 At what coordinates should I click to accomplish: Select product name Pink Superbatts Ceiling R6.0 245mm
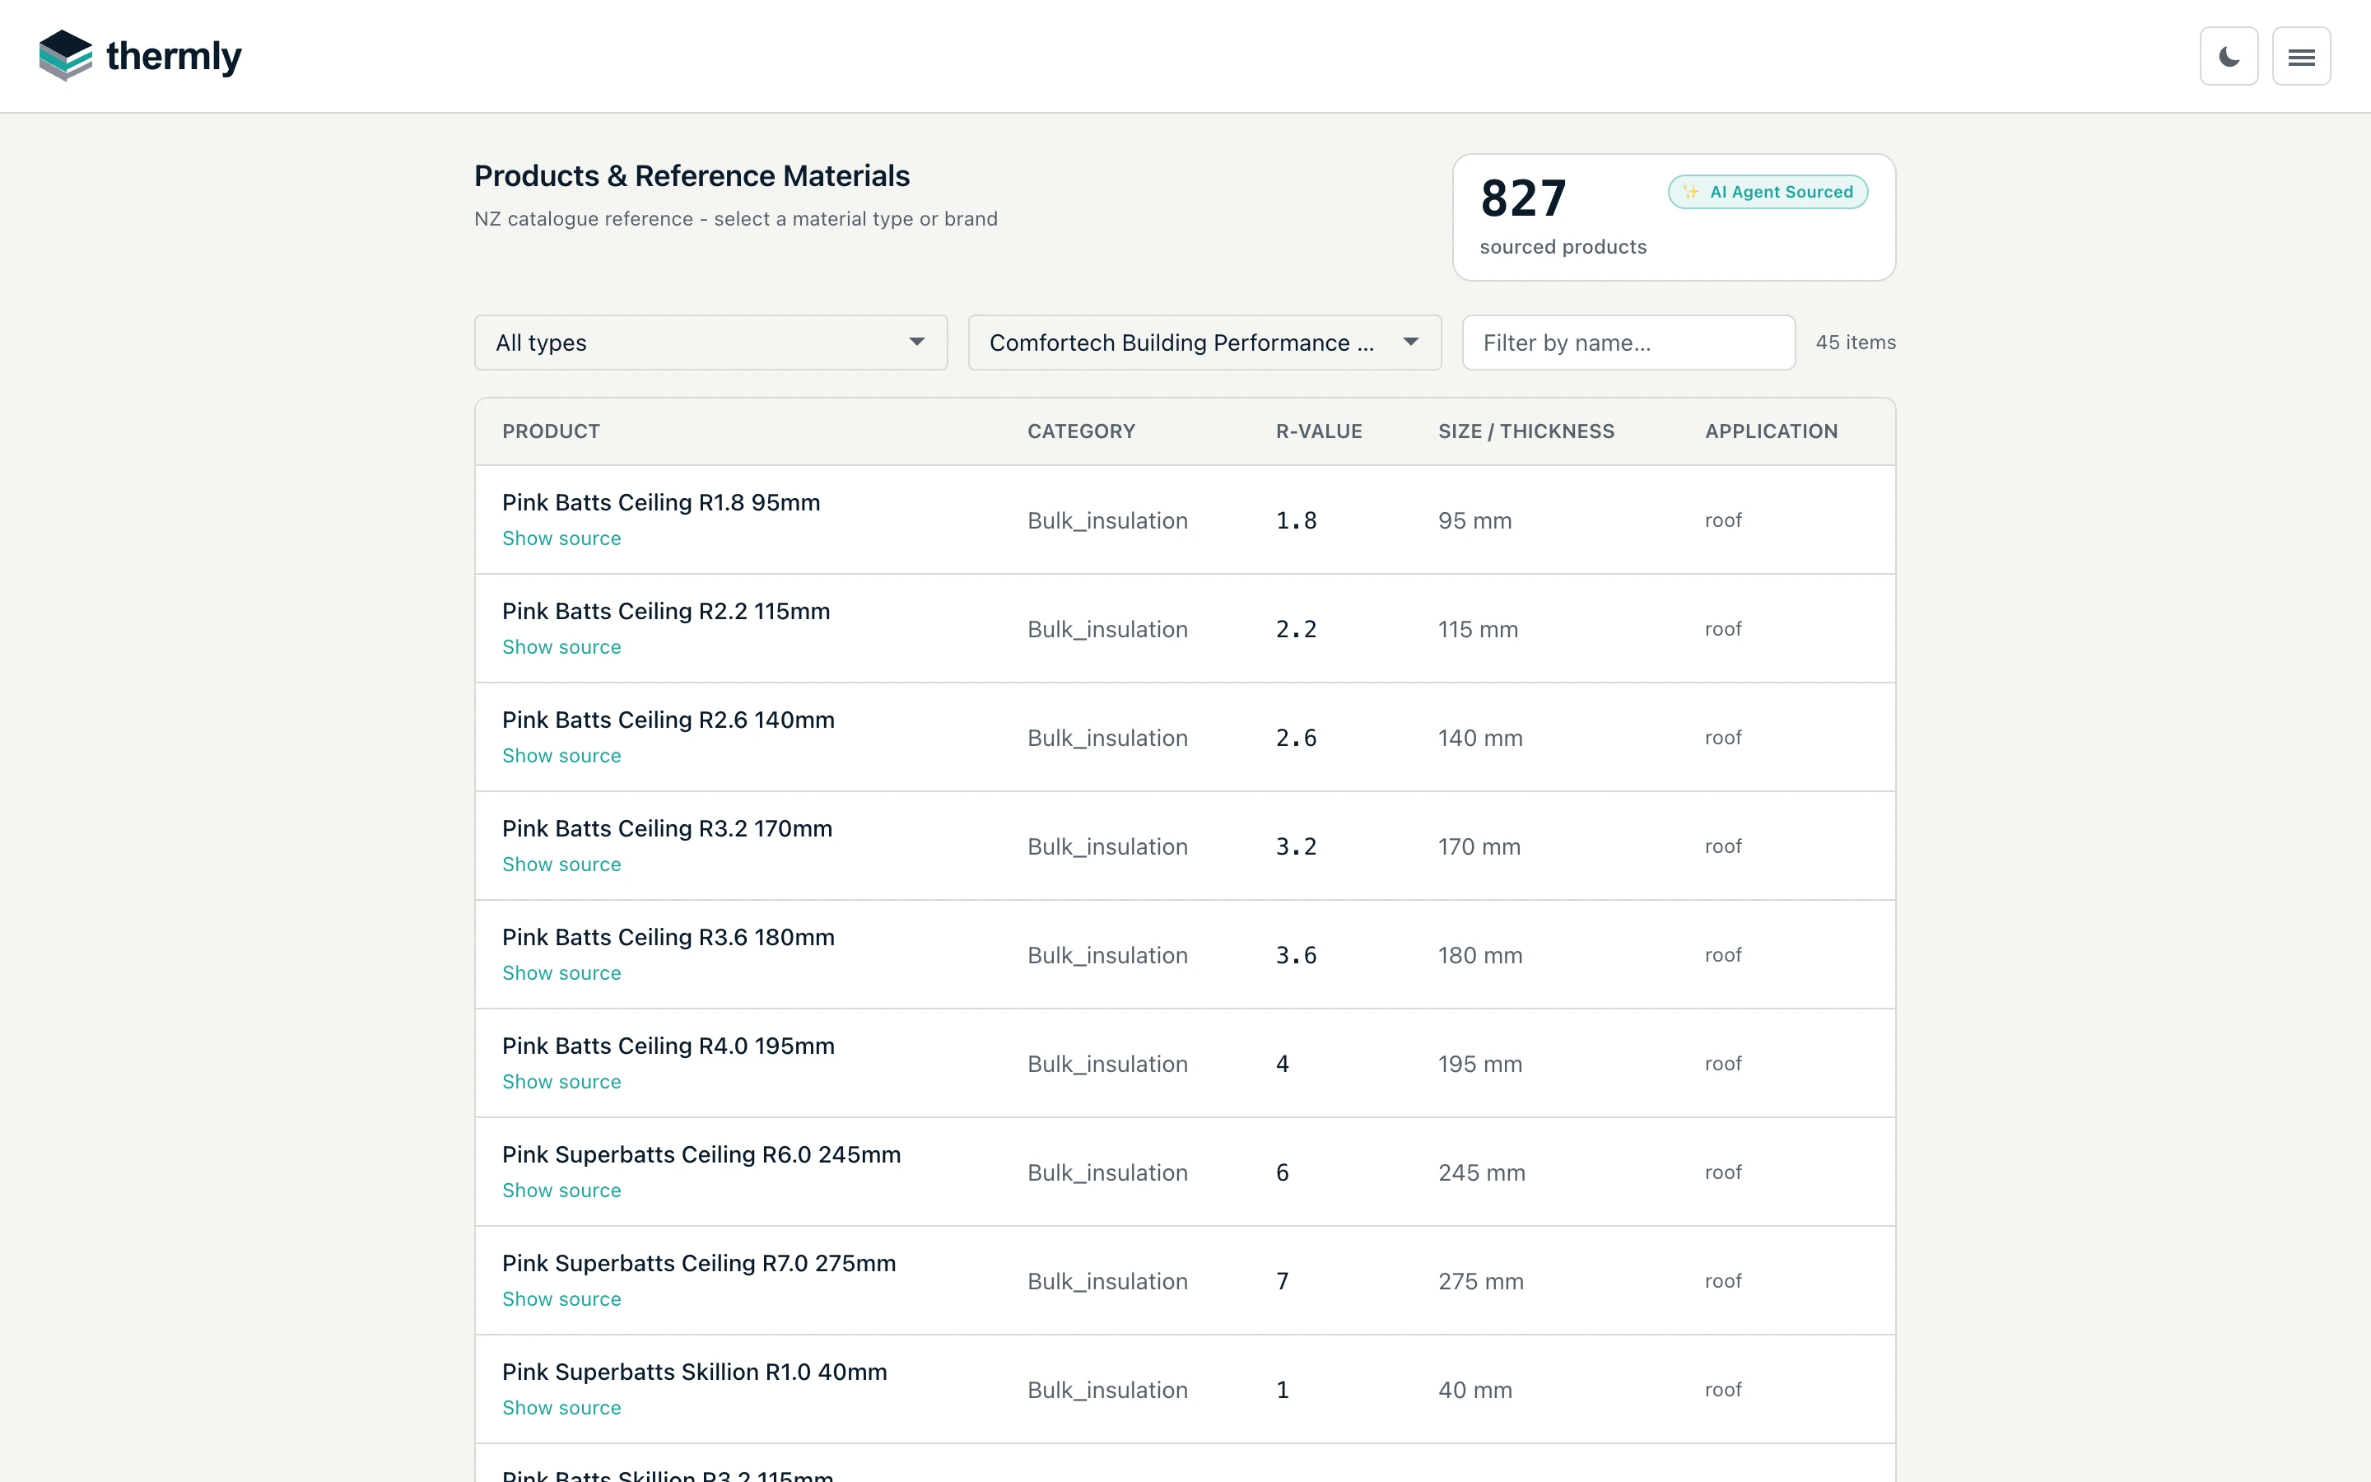[701, 1156]
